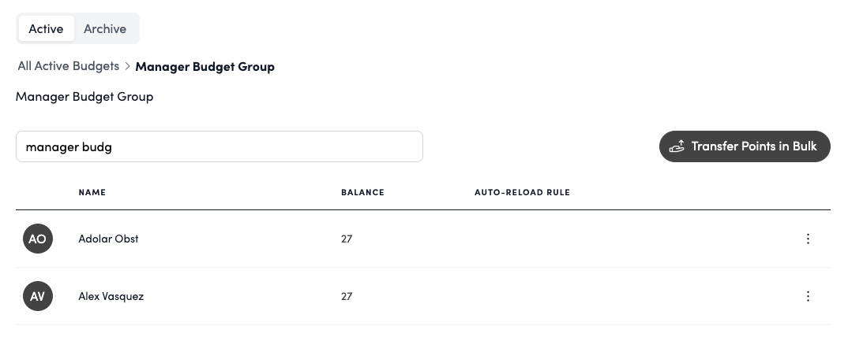Screen dimensions: 848x337
Task: Click the AO avatar circle
Action: coord(38,239)
